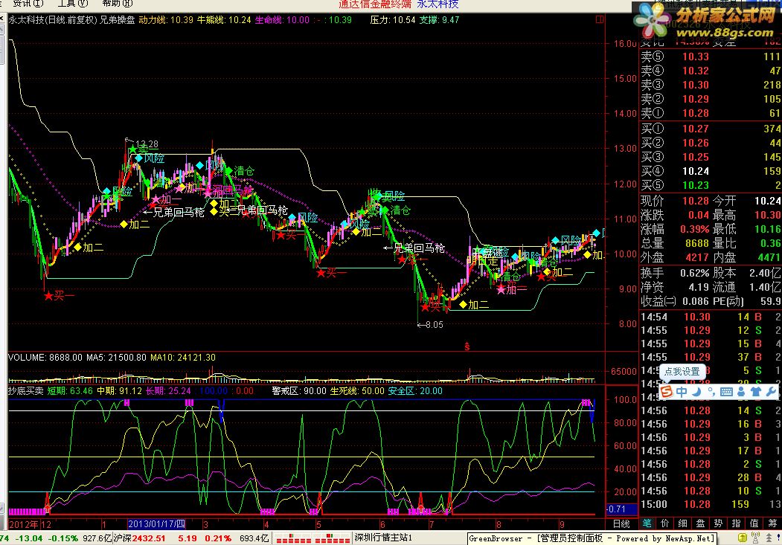The width and height of the screenshot is (782, 545).
Task: Click the 卖⑤ 10.33 order row
Action: pyautogui.click(x=710, y=57)
